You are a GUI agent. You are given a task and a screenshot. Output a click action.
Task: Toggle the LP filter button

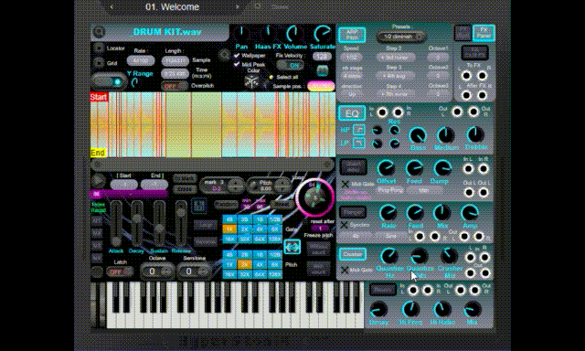pyautogui.click(x=358, y=143)
